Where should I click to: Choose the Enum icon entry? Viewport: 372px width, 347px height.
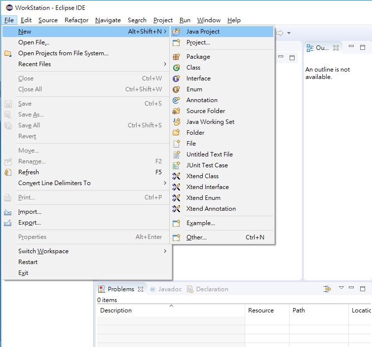(177, 89)
